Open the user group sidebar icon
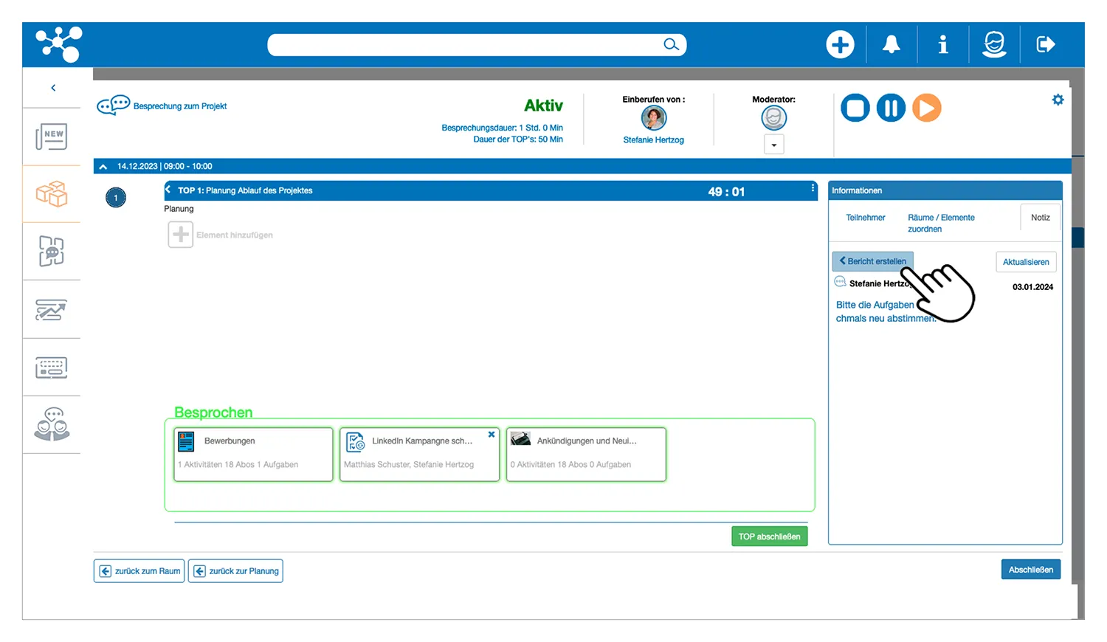 click(x=52, y=424)
